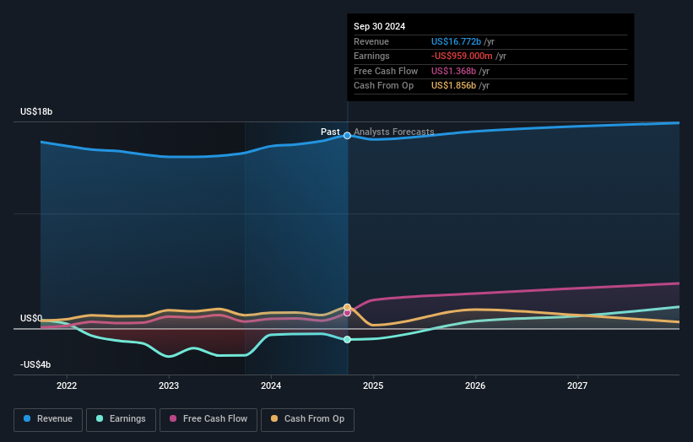Toggle the Cash From Op legend button
The image size is (693, 442).
coord(307,419)
